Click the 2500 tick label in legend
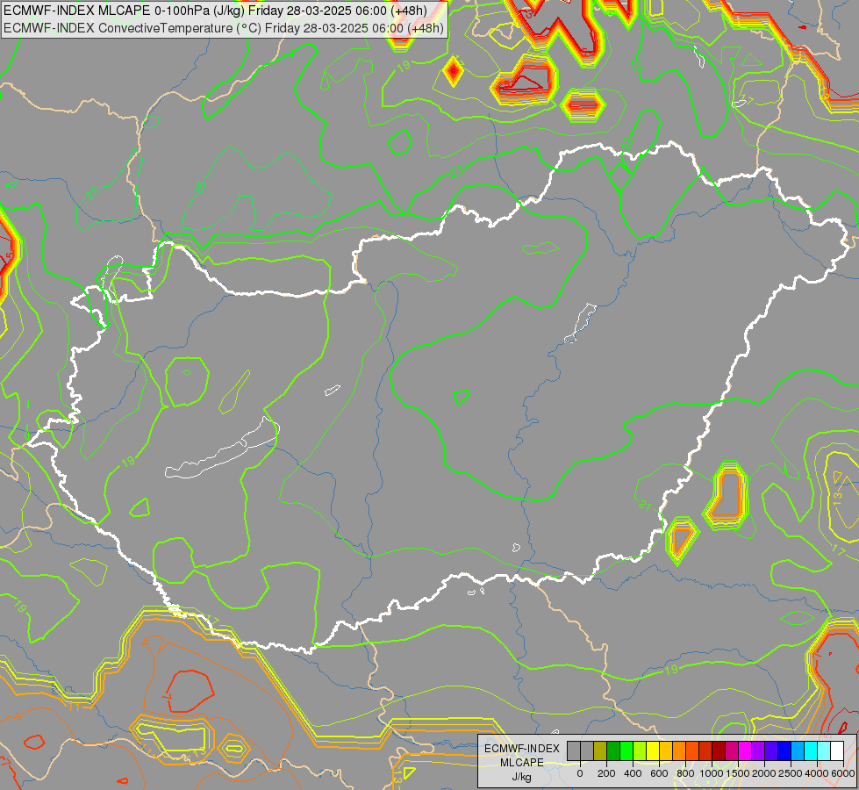Viewport: 859px width, 790px height. tap(791, 773)
